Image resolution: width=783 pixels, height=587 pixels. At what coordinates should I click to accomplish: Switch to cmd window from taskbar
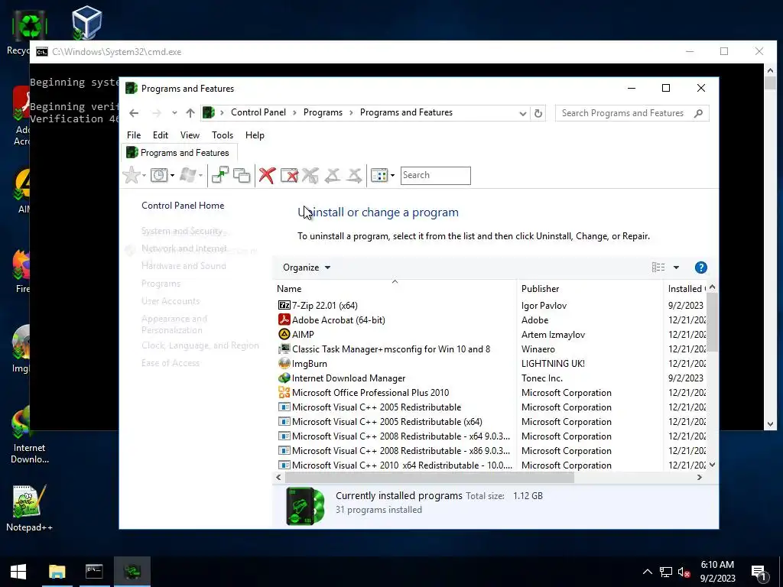tap(94, 572)
